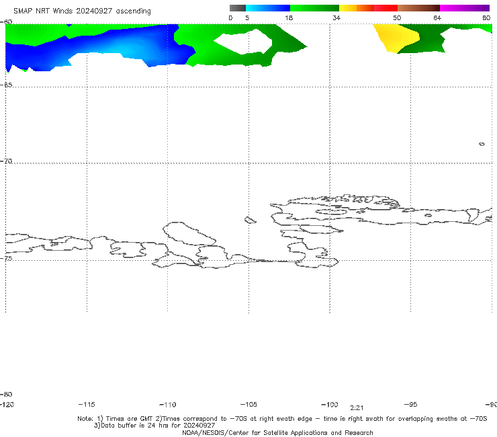Click the note line about Times are GMT
497x437 pixels.
[282, 419]
